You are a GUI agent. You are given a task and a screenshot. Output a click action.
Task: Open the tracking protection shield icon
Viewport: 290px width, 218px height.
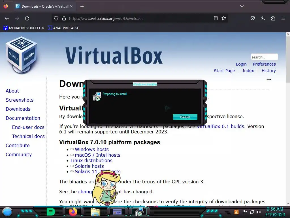pyautogui.click(x=56, y=18)
